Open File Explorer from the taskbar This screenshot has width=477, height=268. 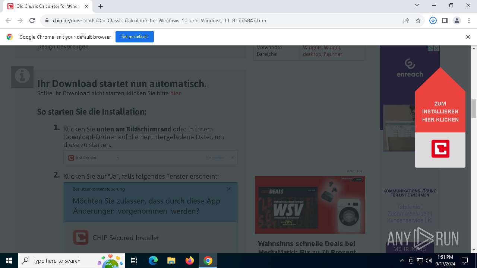coord(171,261)
